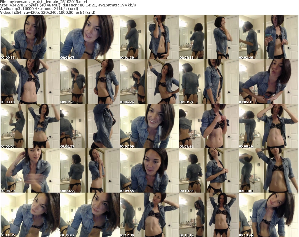299x237 pixels.
Task: Pick the thumbnail at 00:04:57
Action: pyautogui.click(x=209, y=82)
